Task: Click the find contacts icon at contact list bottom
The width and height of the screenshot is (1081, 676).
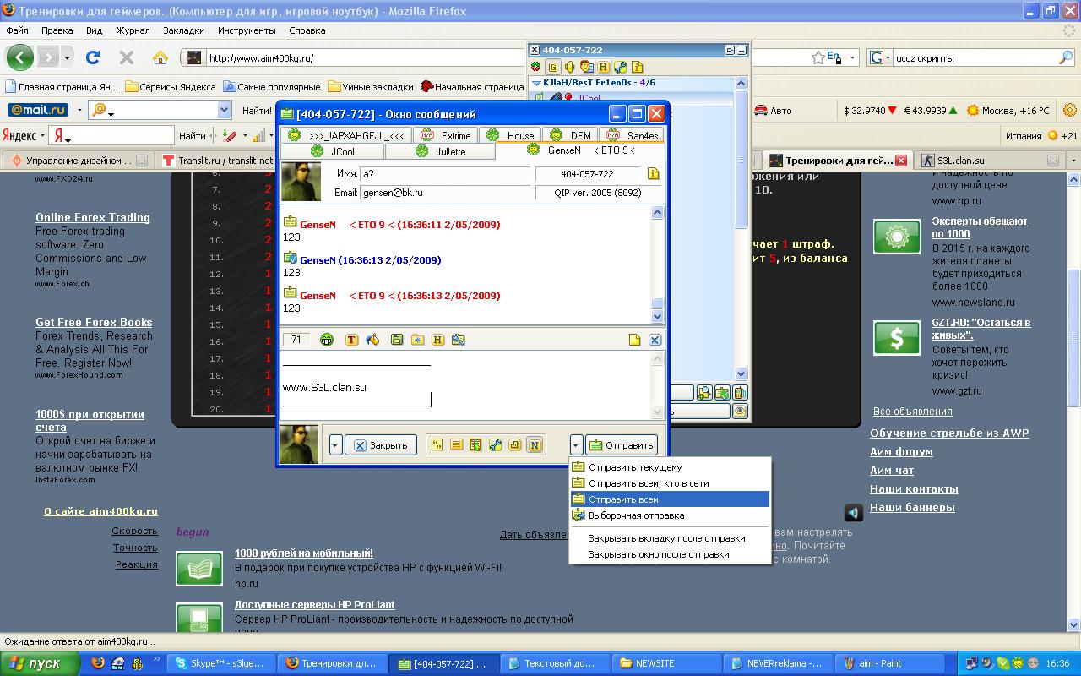Action: click(704, 393)
